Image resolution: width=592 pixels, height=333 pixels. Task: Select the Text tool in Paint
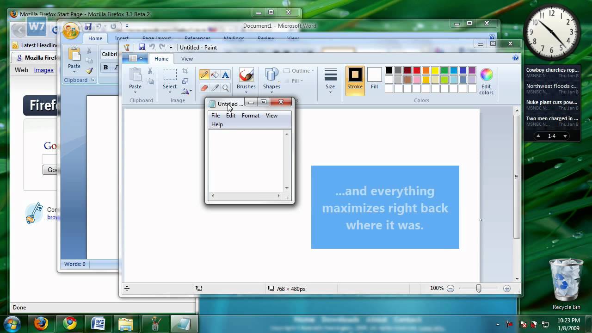pos(225,75)
